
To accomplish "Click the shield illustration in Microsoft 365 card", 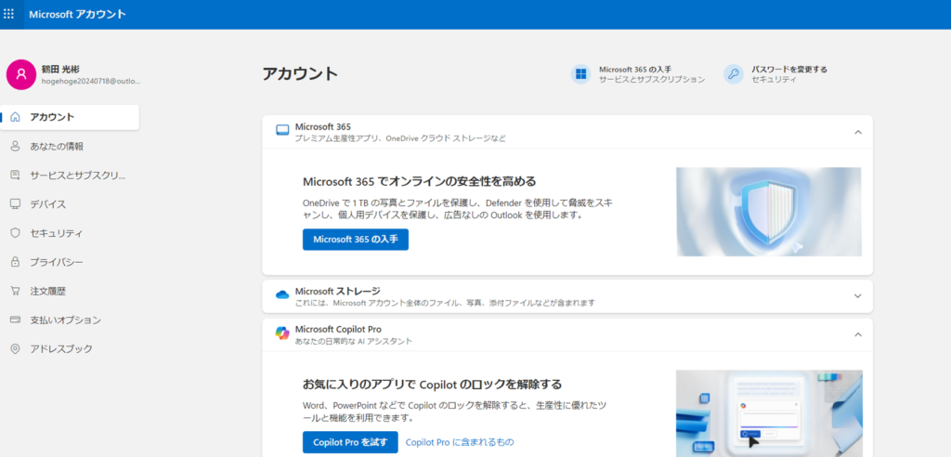I will coord(768,212).
